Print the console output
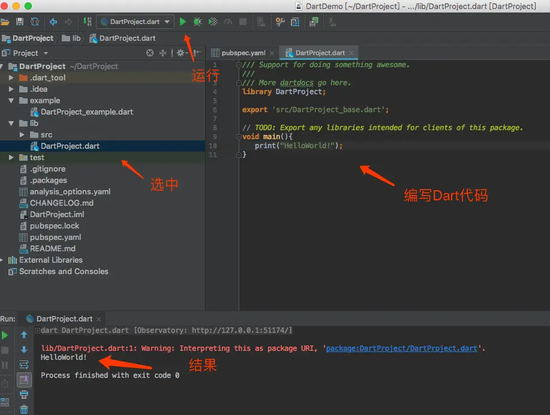 click(x=24, y=395)
